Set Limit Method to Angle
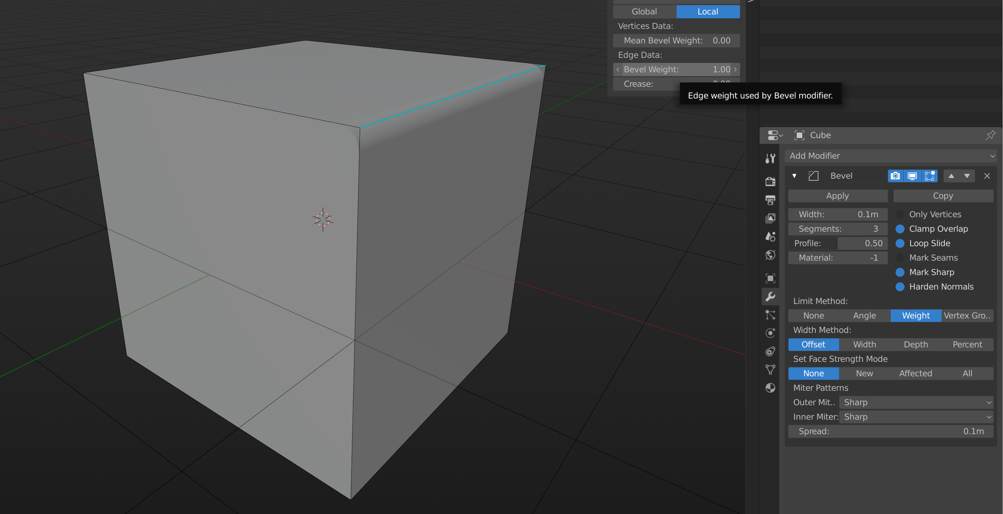The height and width of the screenshot is (514, 1003). click(864, 315)
